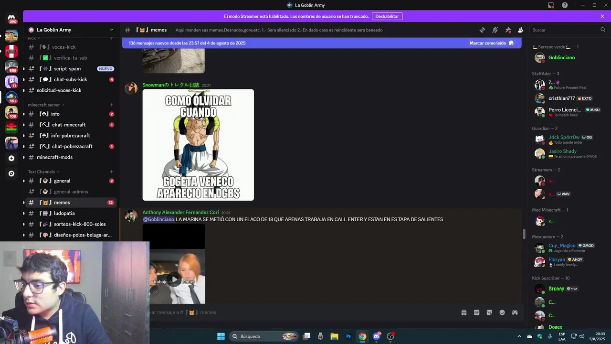Open the chat-subs-kick channel
Image resolution: width=611 pixels, height=344 pixels.
coord(71,79)
